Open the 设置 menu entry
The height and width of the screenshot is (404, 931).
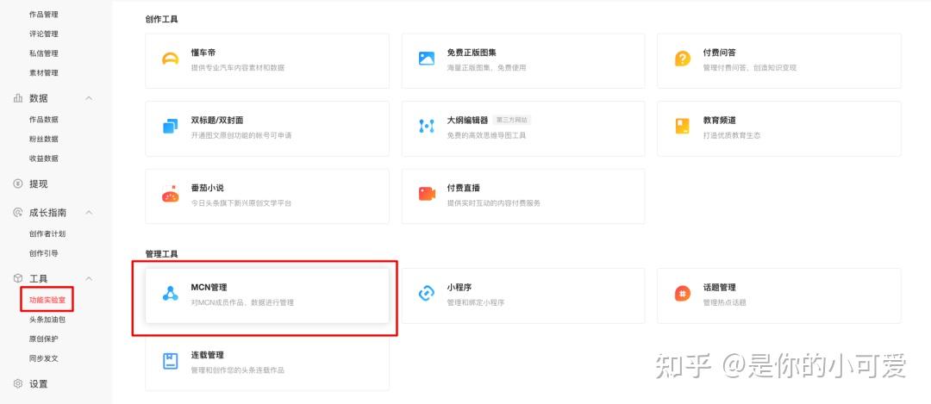coord(39,384)
